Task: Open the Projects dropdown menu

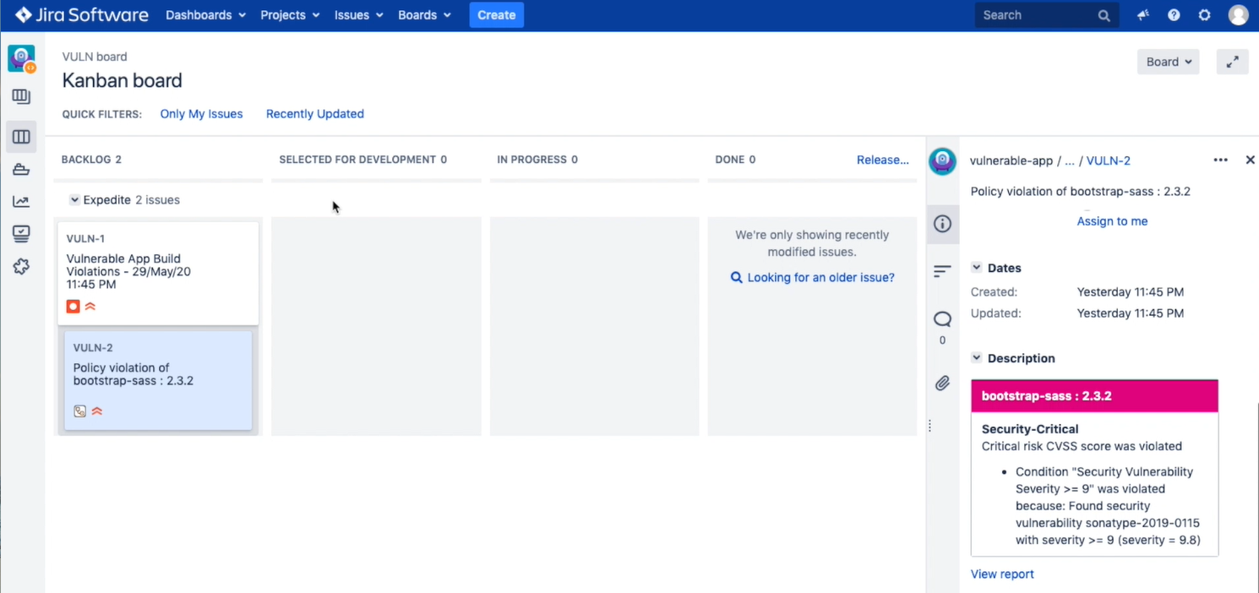Action: click(x=290, y=15)
